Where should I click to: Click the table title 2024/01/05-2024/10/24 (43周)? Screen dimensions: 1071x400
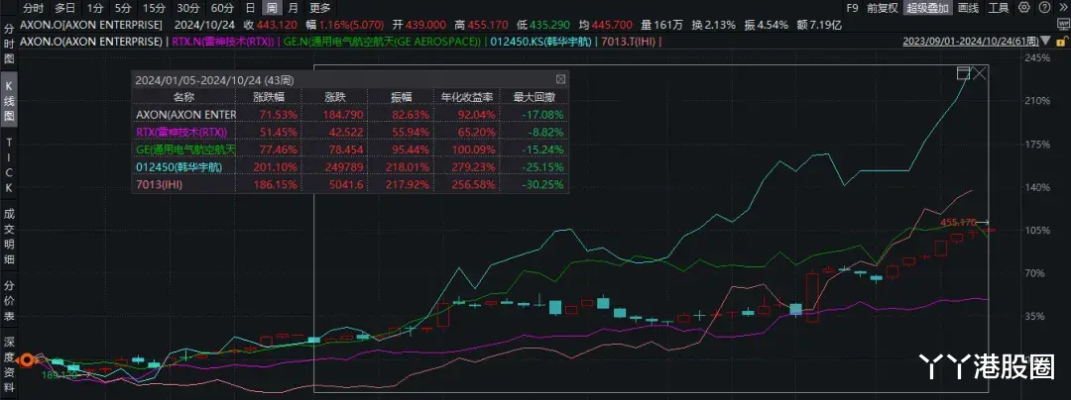(214, 79)
